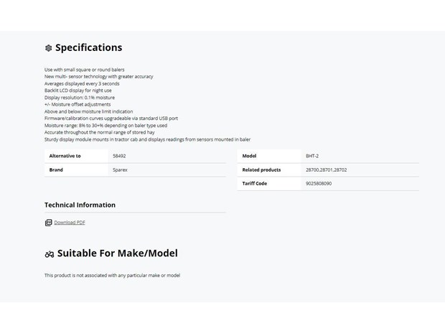Open the Download PDF link
This screenshot has height=334, width=445.
pos(70,223)
